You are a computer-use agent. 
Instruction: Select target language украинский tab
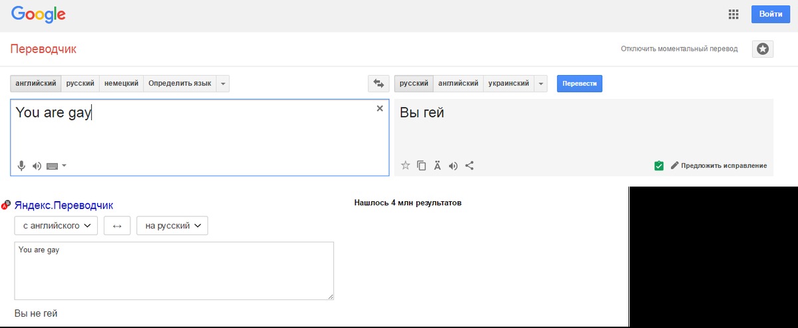tap(509, 84)
